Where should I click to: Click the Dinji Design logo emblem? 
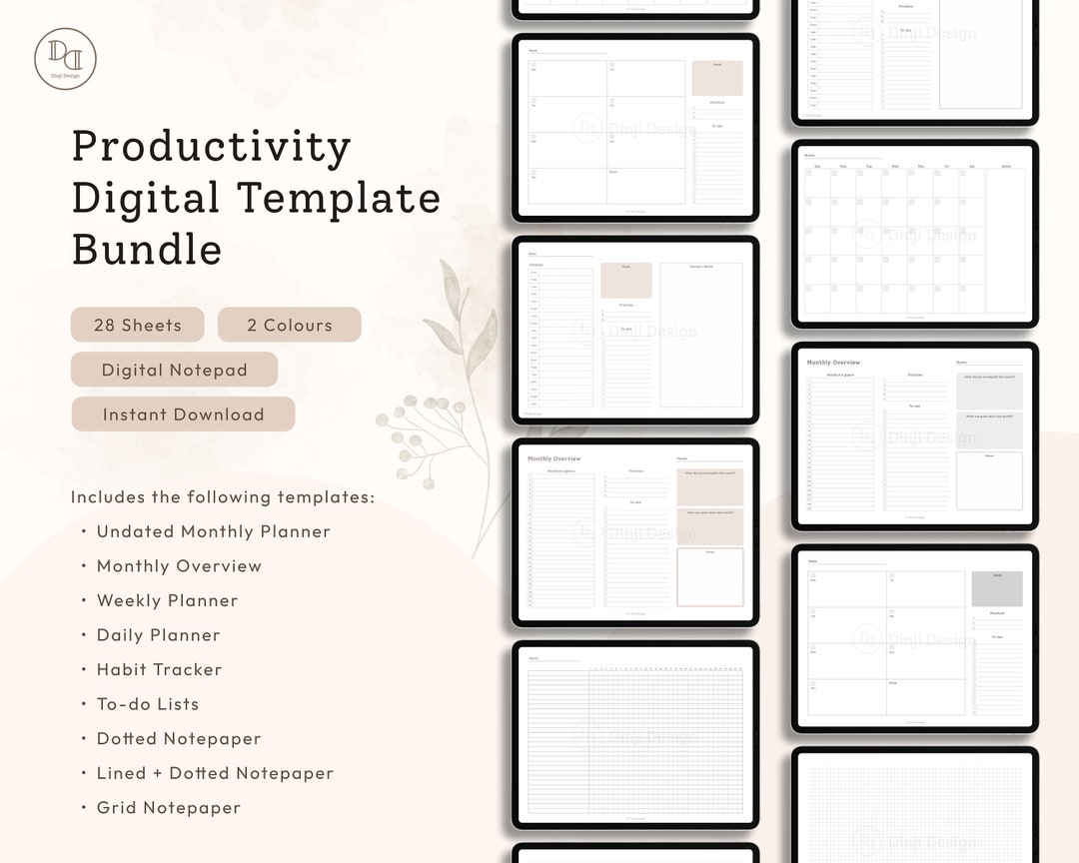[64, 58]
